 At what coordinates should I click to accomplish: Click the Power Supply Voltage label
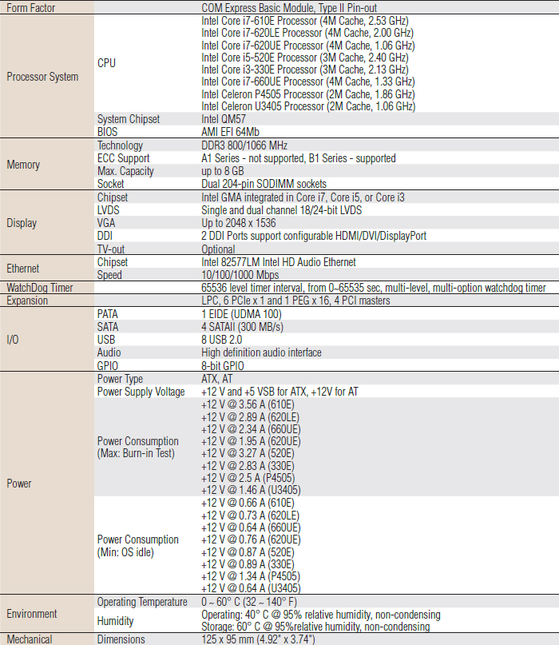point(141,392)
